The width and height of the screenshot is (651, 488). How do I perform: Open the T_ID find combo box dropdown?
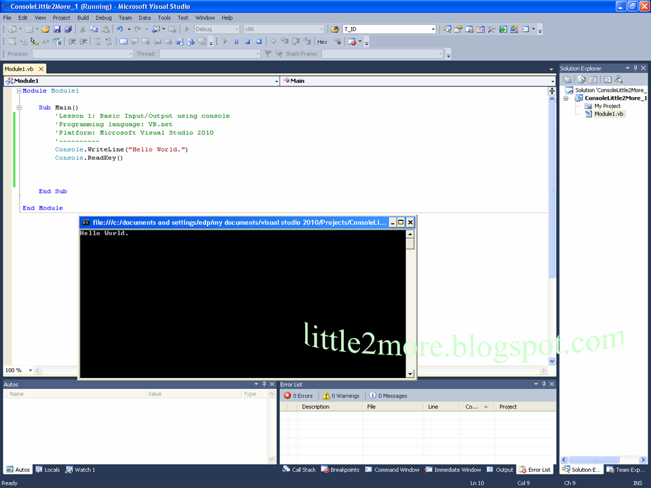[x=433, y=29]
